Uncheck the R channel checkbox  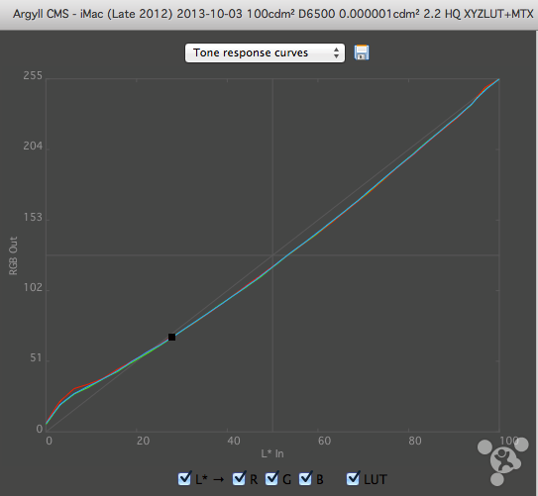(239, 478)
